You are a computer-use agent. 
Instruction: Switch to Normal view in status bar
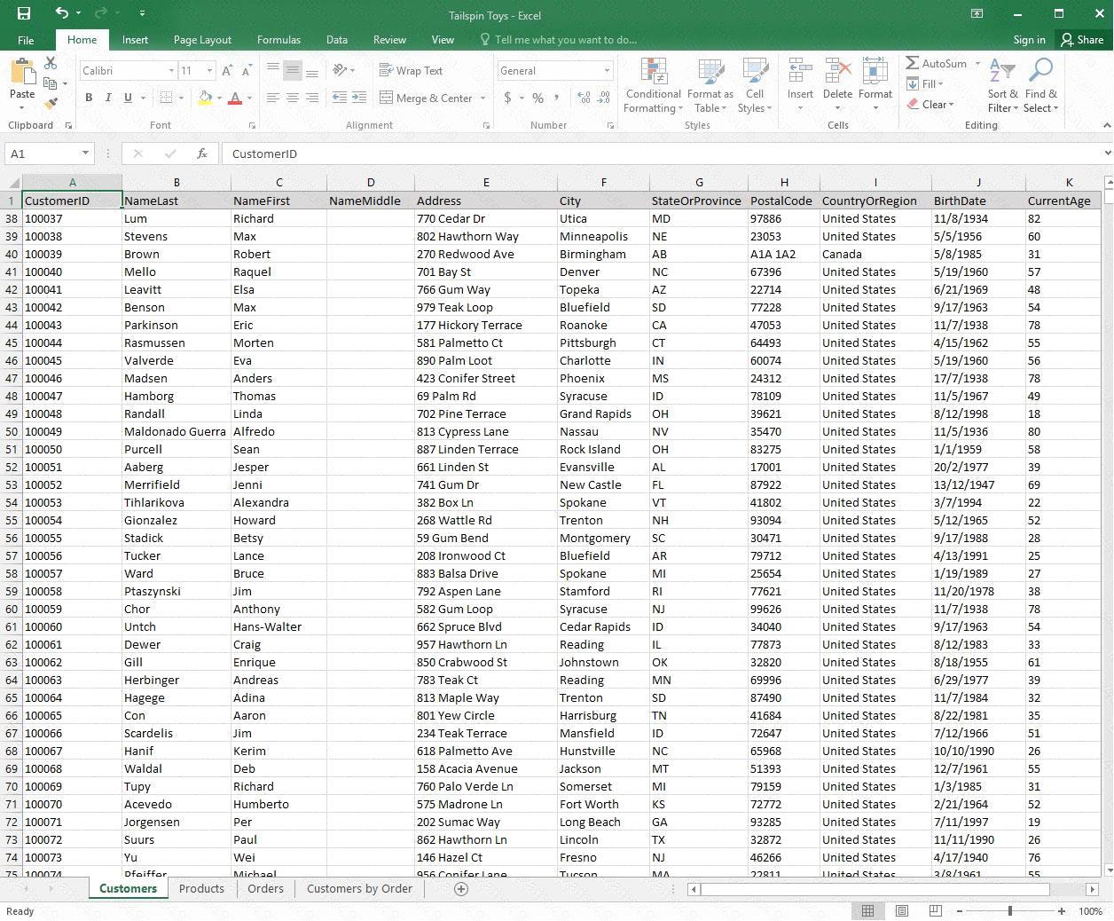867,911
